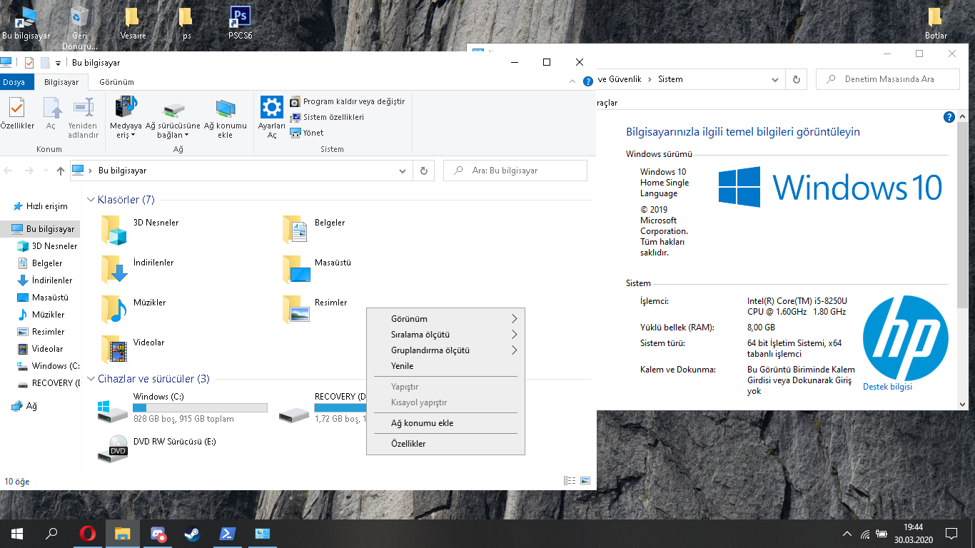The width and height of the screenshot is (975, 548).
Task: Click Videolar in navigation pane
Action: point(40,349)
